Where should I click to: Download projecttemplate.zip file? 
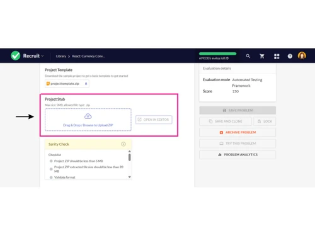coord(86,84)
